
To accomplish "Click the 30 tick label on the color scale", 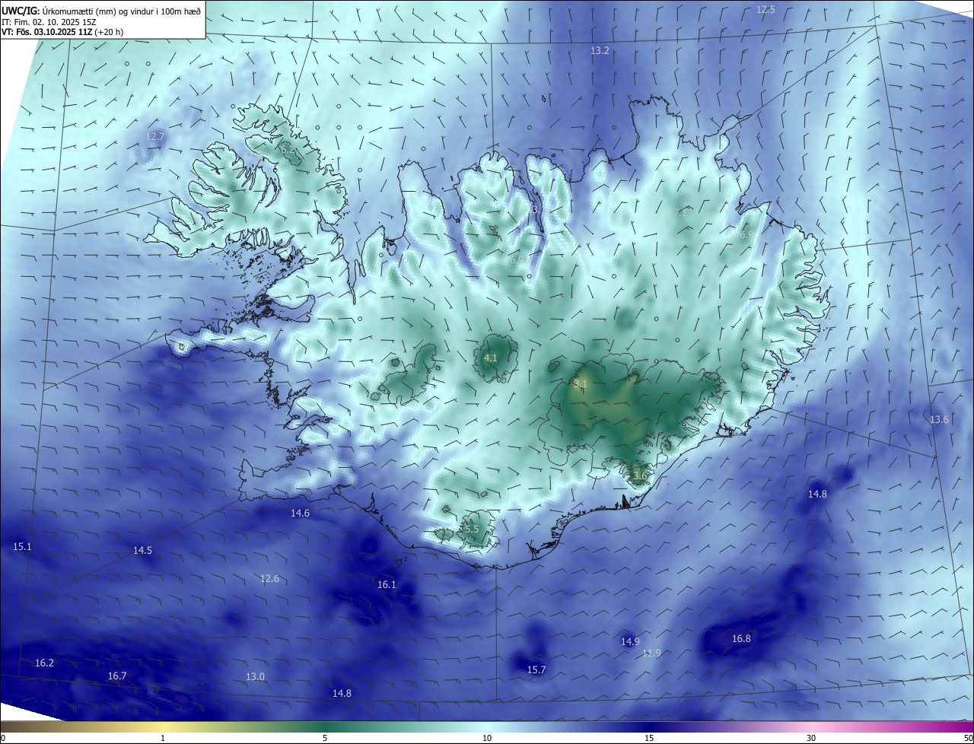I will click(x=811, y=738).
